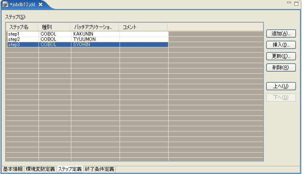Click the 挿入(I)... button
The height and width of the screenshot is (174, 302).
tap(281, 45)
